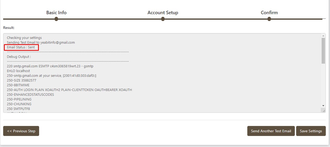Select the Basic Info step label
Screen dimensions: 330x147
pyautogui.click(x=56, y=13)
